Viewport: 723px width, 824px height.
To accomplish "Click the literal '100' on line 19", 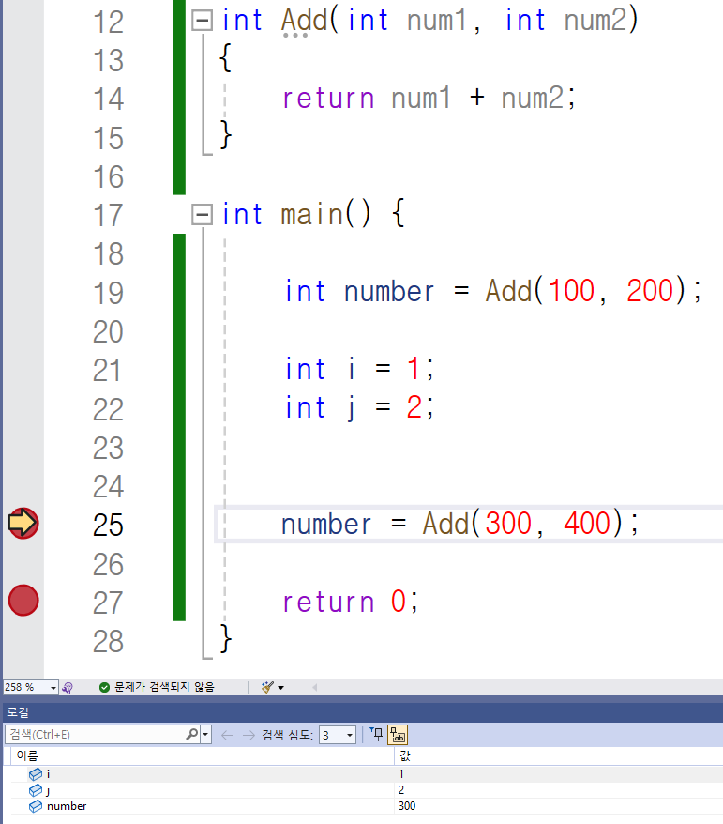I will click(572, 291).
